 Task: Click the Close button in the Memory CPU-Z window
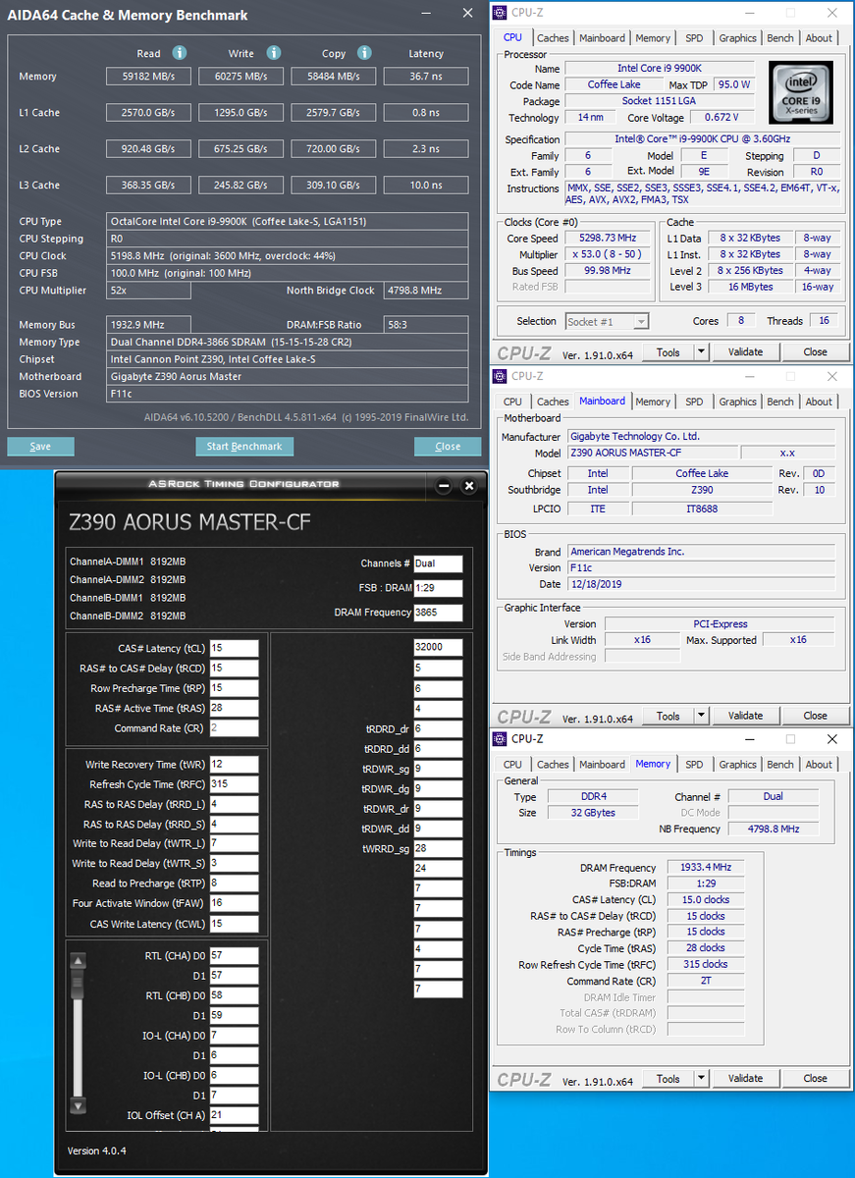pos(815,1078)
